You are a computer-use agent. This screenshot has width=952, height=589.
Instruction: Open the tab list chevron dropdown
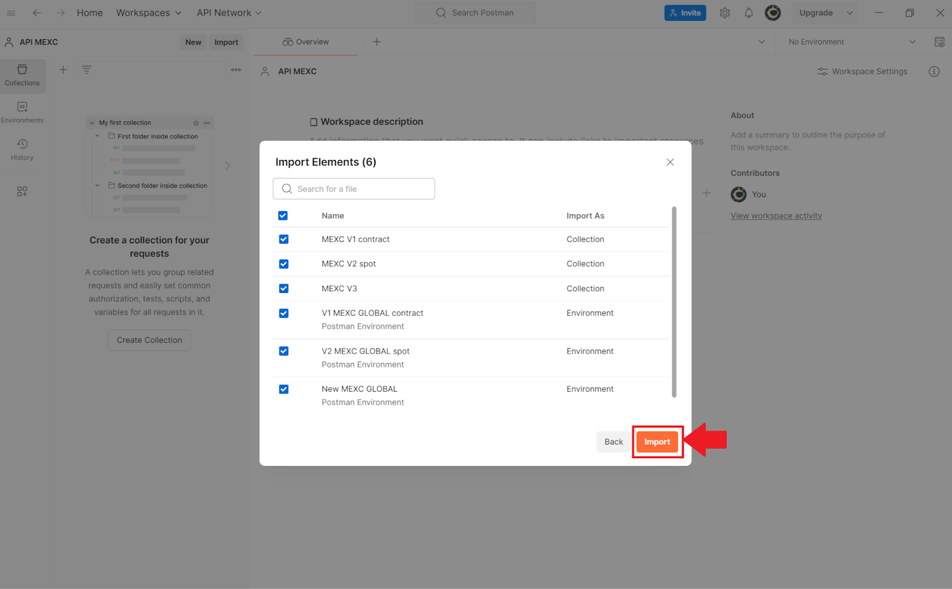coord(762,42)
